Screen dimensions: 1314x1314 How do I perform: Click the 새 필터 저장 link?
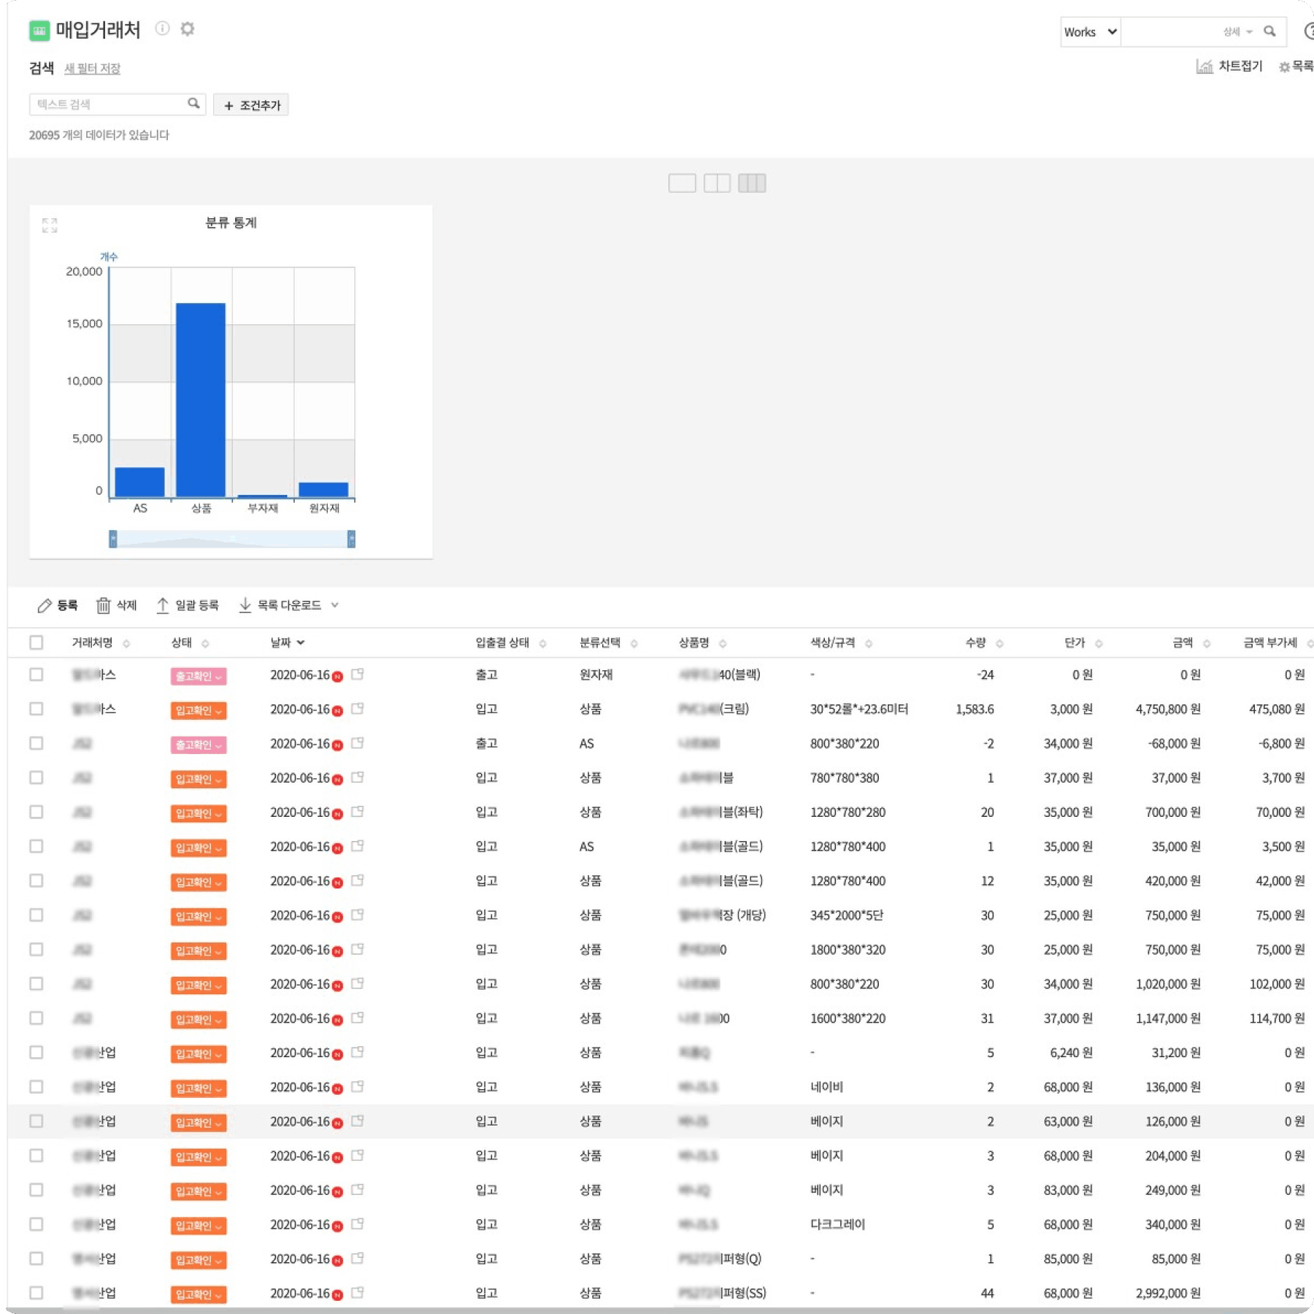pos(92,69)
